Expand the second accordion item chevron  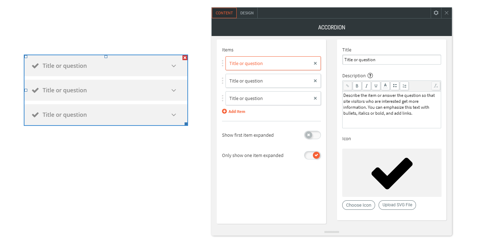pos(174,90)
